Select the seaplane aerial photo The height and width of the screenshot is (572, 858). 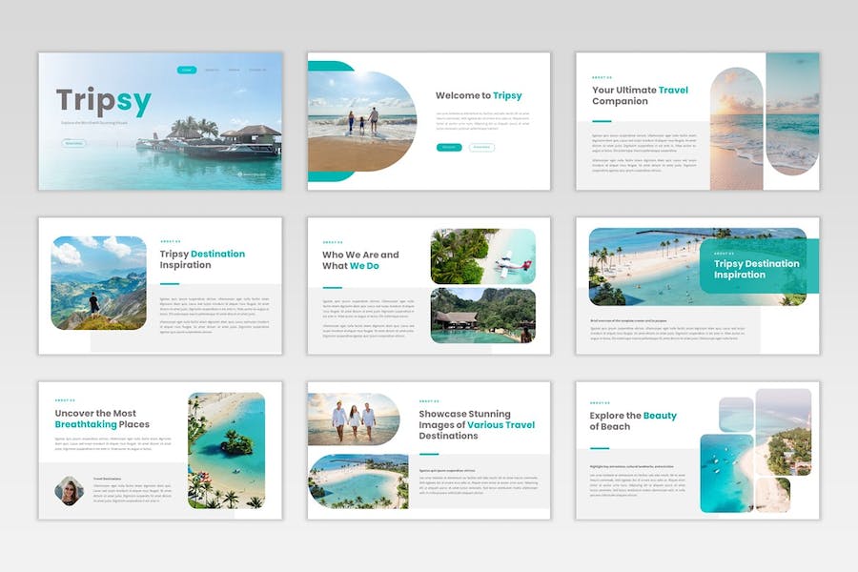482,256
